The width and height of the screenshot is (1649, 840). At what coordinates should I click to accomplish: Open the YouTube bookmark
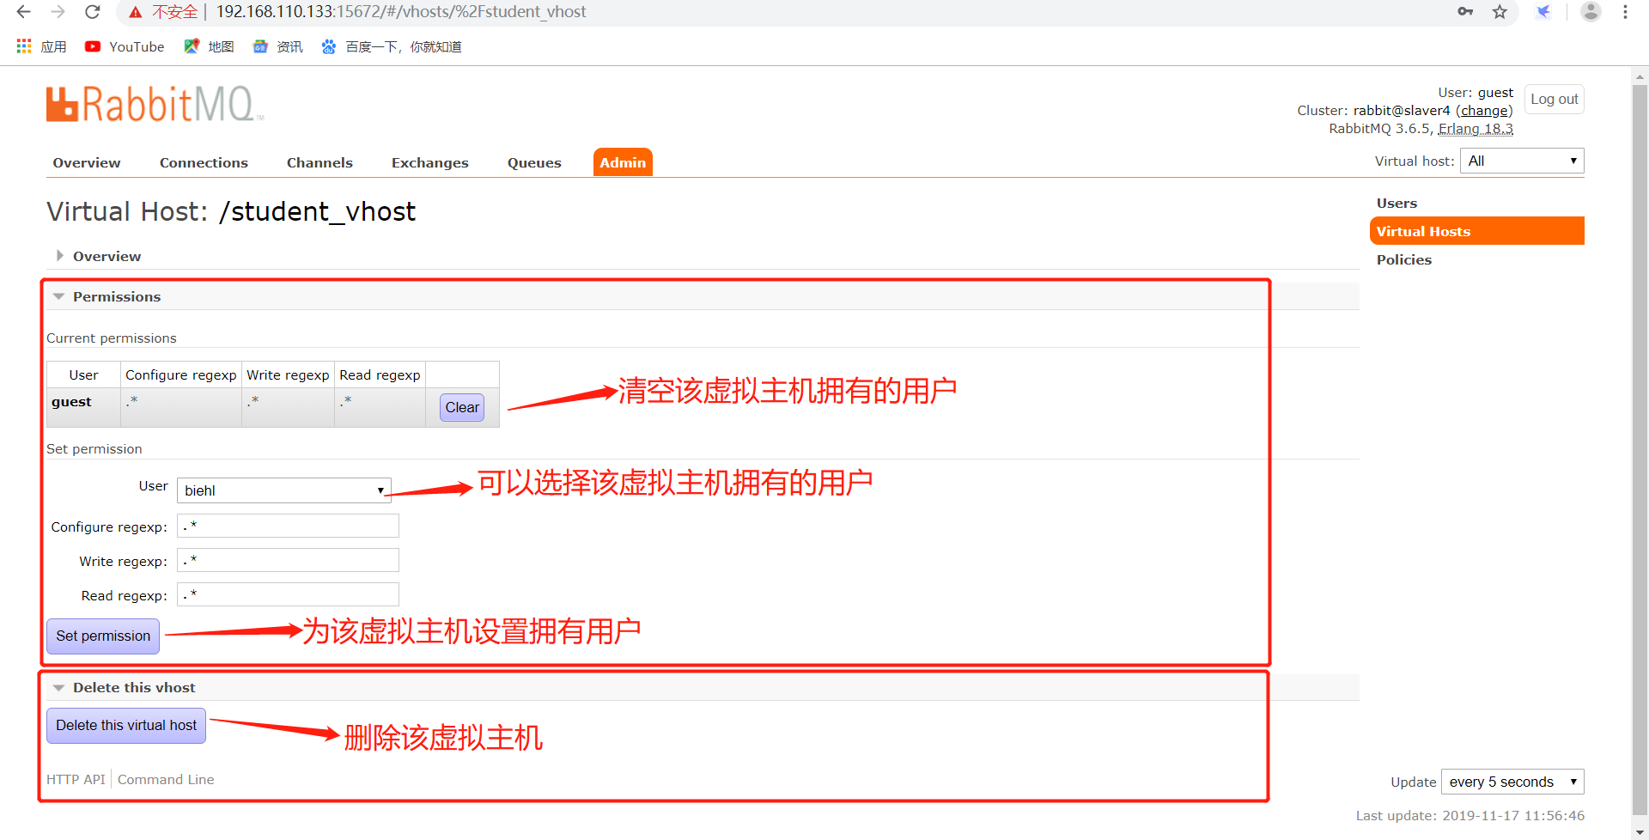pyautogui.click(x=125, y=46)
